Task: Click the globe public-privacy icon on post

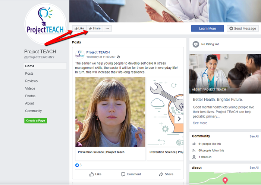Action: coord(118,57)
